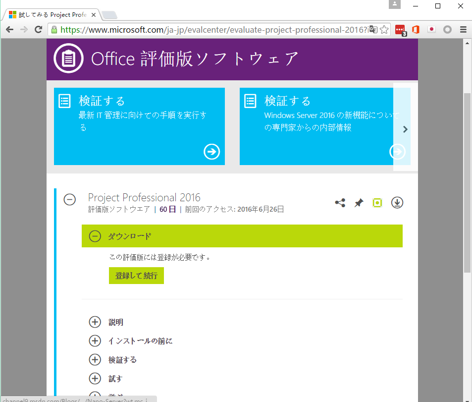This screenshot has width=472, height=402.
Task: Click the document icon on the Windows Server 2016 card
Action: [x=250, y=101]
